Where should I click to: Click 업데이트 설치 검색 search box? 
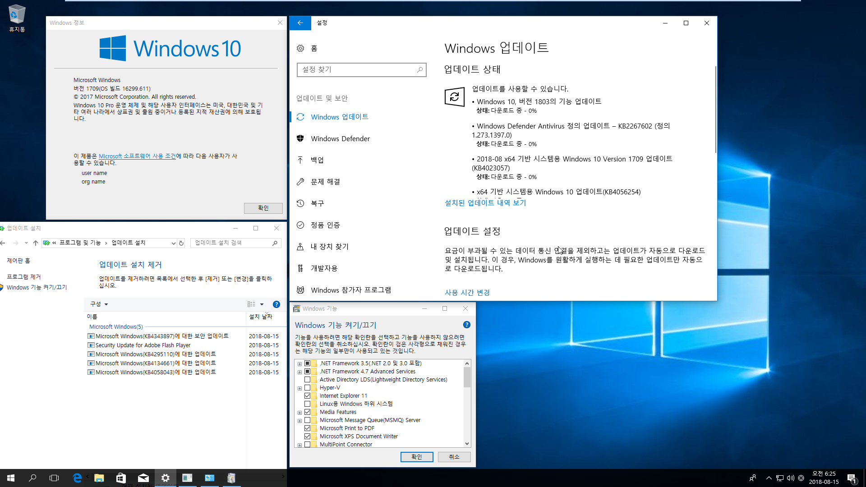235,243
